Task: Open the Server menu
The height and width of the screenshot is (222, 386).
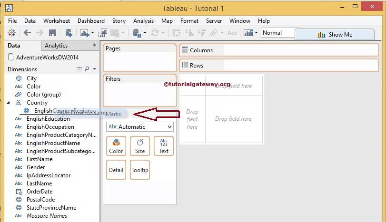Action: click(214, 21)
